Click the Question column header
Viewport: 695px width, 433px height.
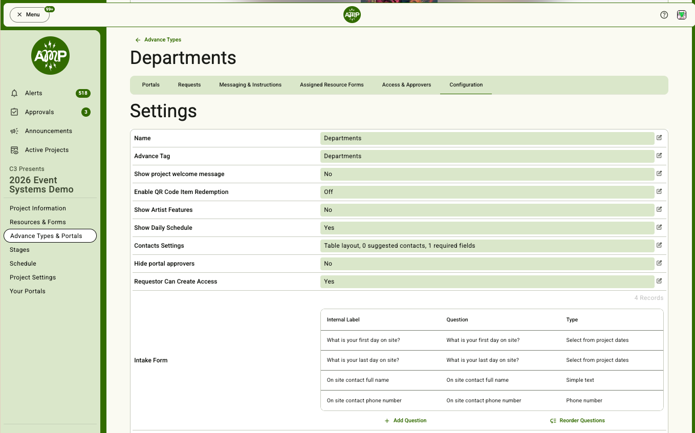[458, 319]
